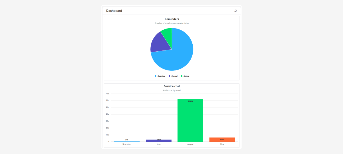Click the November axis label
Screen dimensions: 343x154
click(x=127, y=144)
